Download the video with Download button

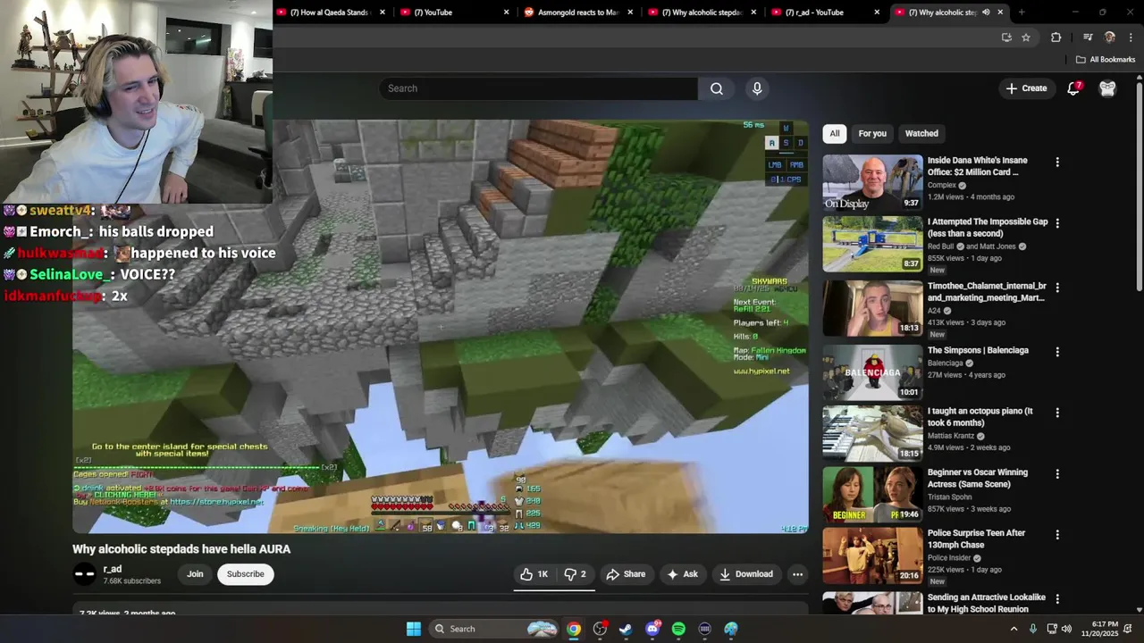746,574
